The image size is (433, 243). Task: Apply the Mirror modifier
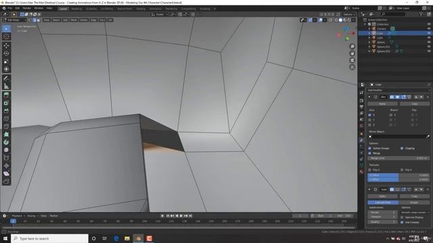coord(382,104)
